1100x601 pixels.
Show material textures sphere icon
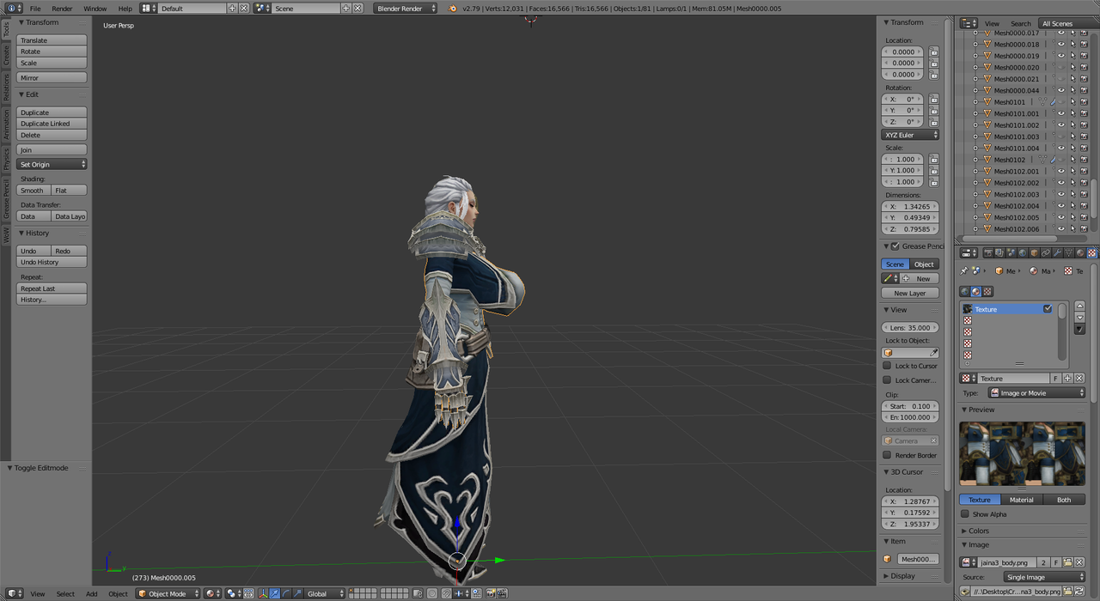pyautogui.click(x=975, y=291)
